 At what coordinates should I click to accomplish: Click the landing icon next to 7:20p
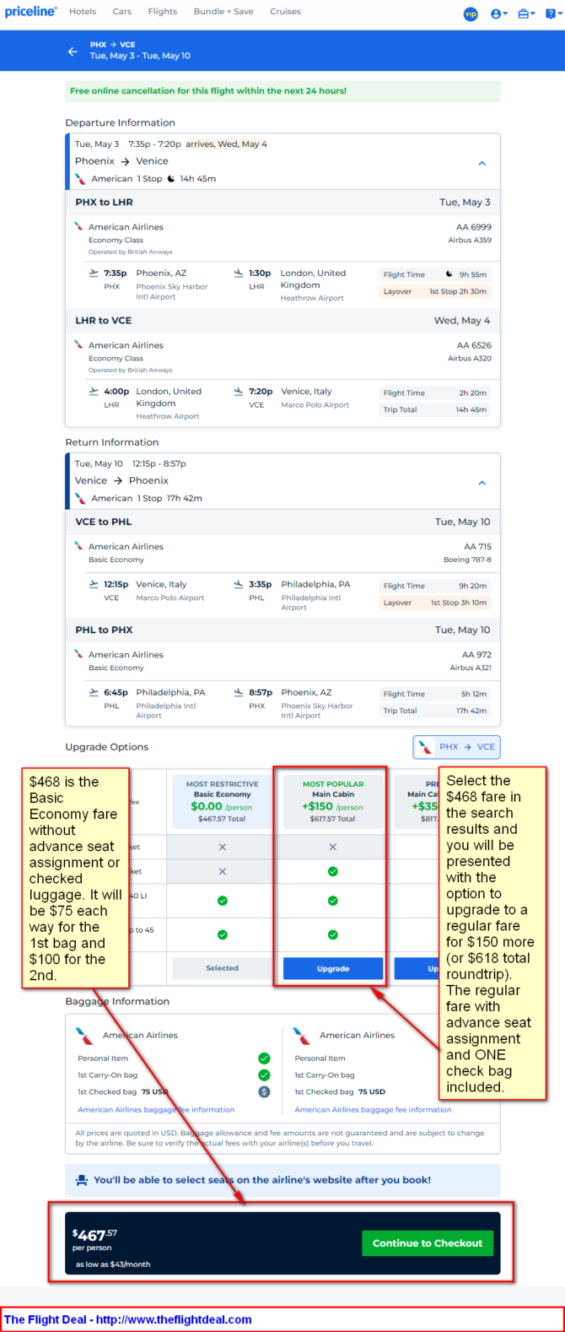pos(239,392)
